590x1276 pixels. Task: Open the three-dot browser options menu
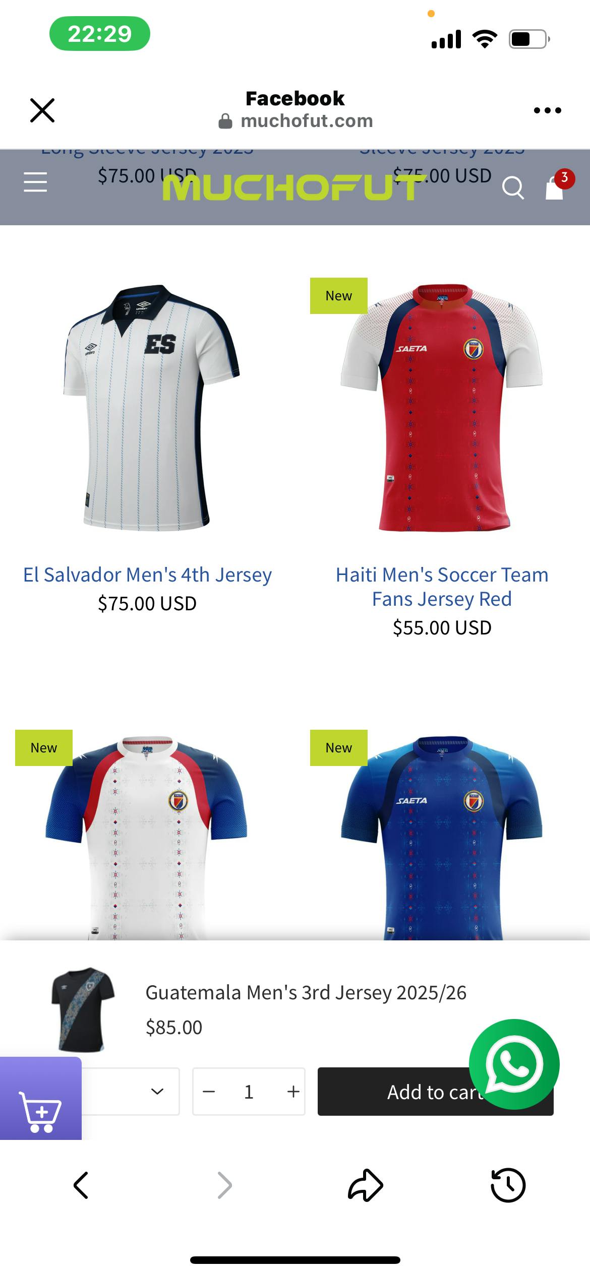[548, 110]
